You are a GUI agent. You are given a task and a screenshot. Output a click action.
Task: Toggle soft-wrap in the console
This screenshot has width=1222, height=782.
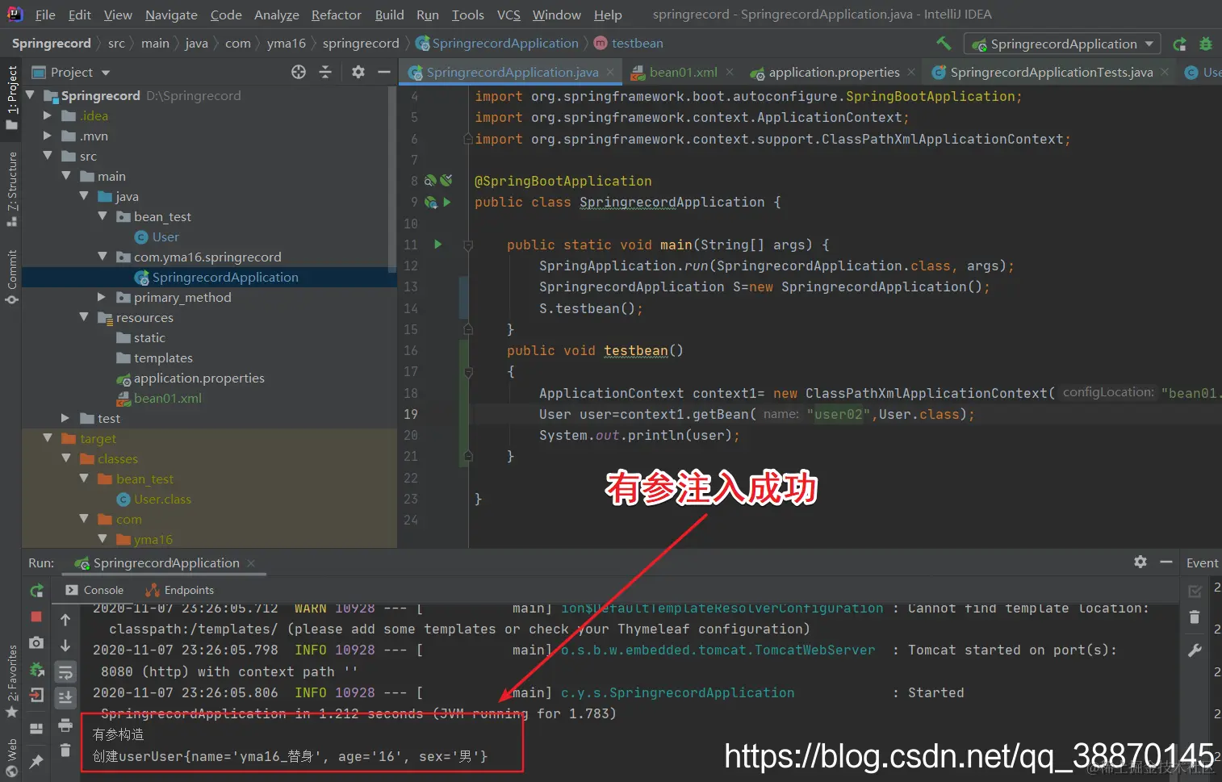(x=65, y=671)
